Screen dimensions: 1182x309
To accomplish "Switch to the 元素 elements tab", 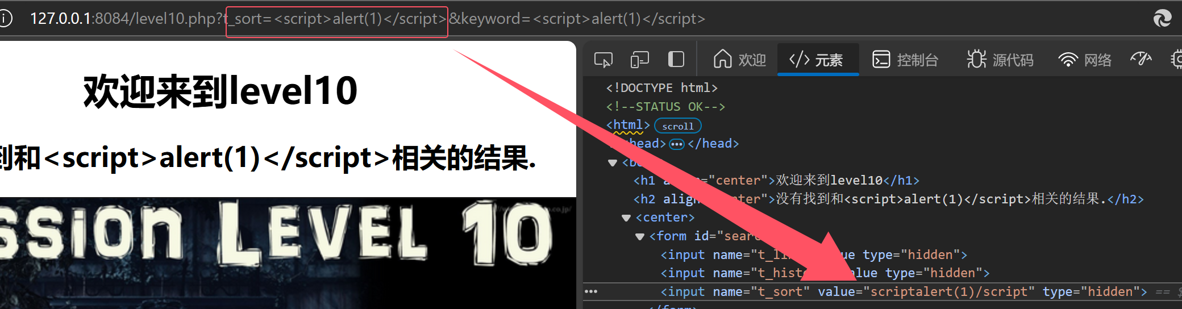I will pos(817,60).
